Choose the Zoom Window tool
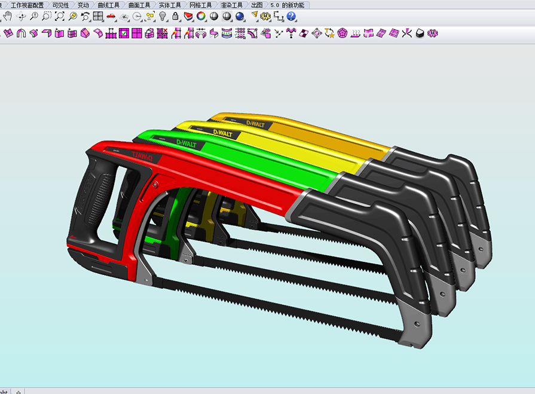The height and width of the screenshot is (394, 535). 47,16
